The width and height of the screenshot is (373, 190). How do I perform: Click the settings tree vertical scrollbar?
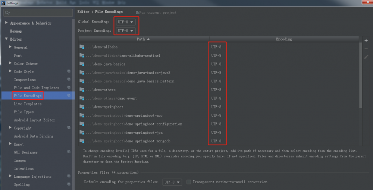click(x=73, y=104)
